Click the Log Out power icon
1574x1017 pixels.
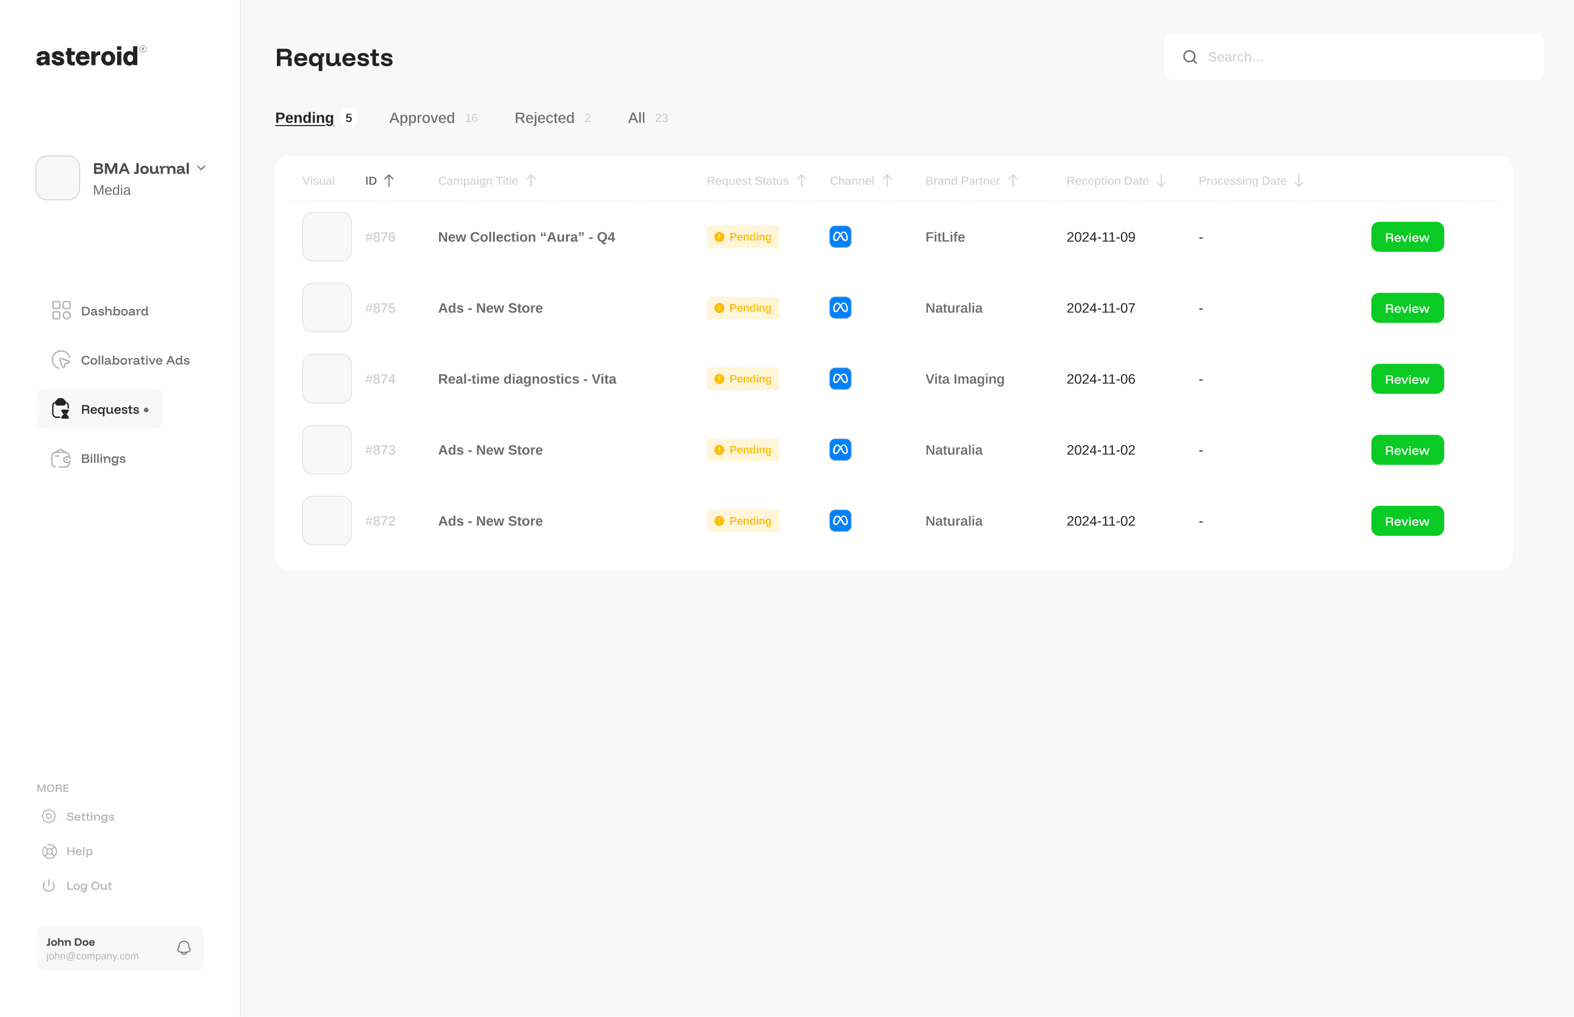pos(49,885)
